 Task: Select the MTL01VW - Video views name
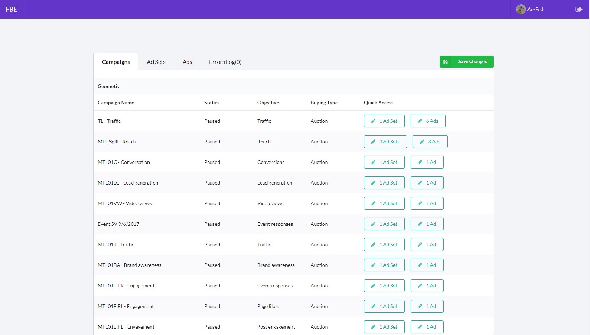click(125, 203)
